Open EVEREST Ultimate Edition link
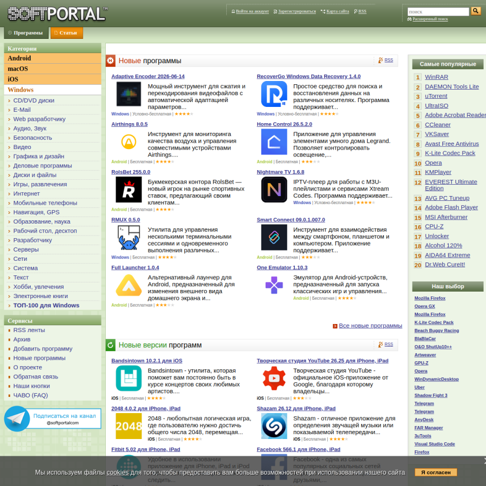Image resolution: width=486 pixels, height=486 pixels. tap(451, 185)
